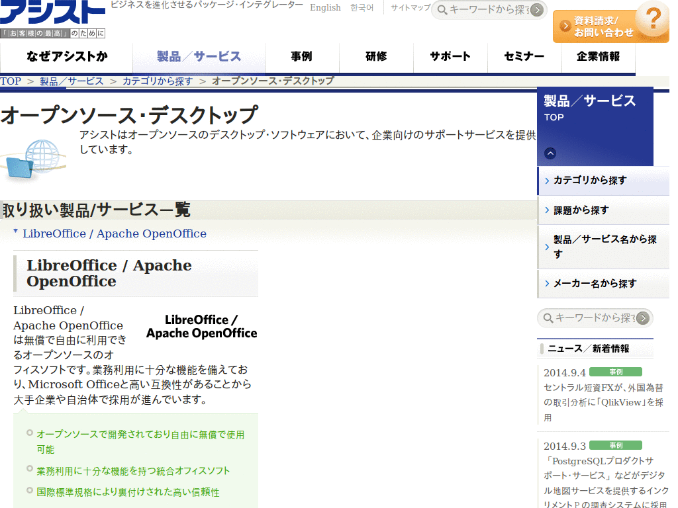
Task: Click the Ashisuto company logo
Action: point(52,18)
